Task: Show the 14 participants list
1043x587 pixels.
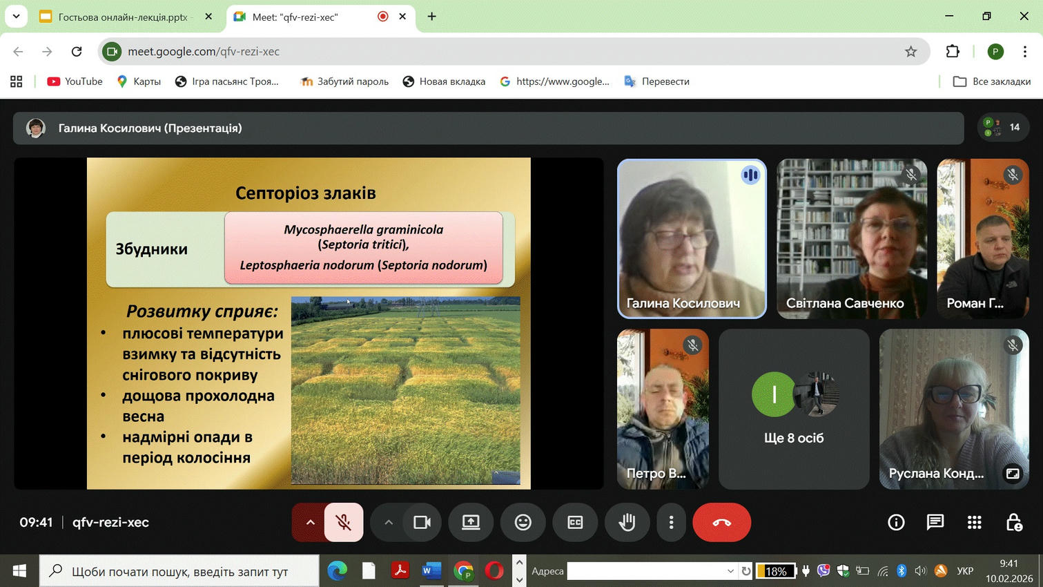Action: coord(1004,127)
